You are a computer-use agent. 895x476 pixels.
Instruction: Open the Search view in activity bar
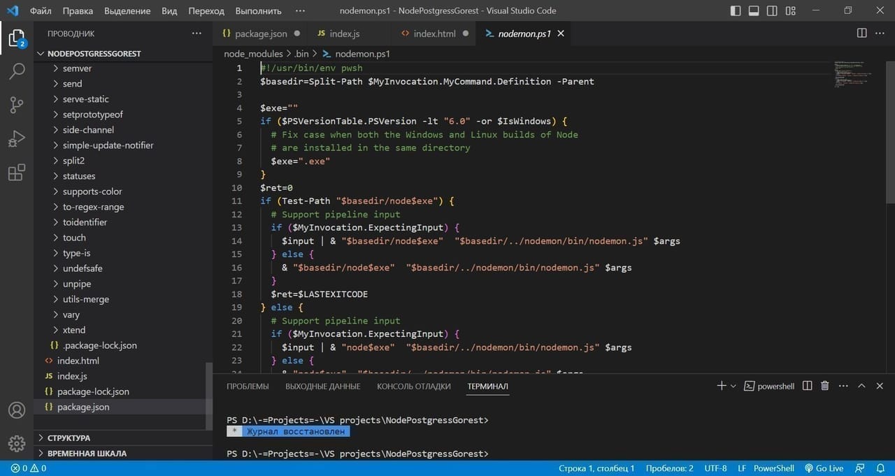[17, 71]
